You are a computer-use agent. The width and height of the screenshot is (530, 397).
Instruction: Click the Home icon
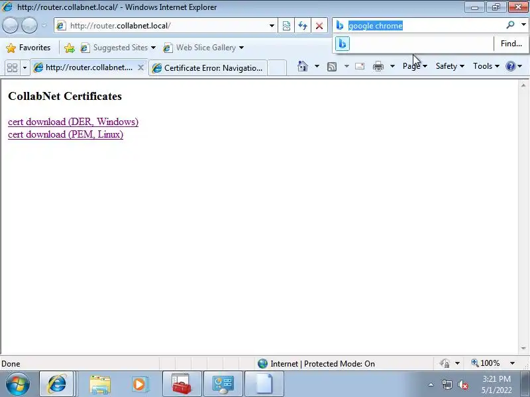point(303,66)
